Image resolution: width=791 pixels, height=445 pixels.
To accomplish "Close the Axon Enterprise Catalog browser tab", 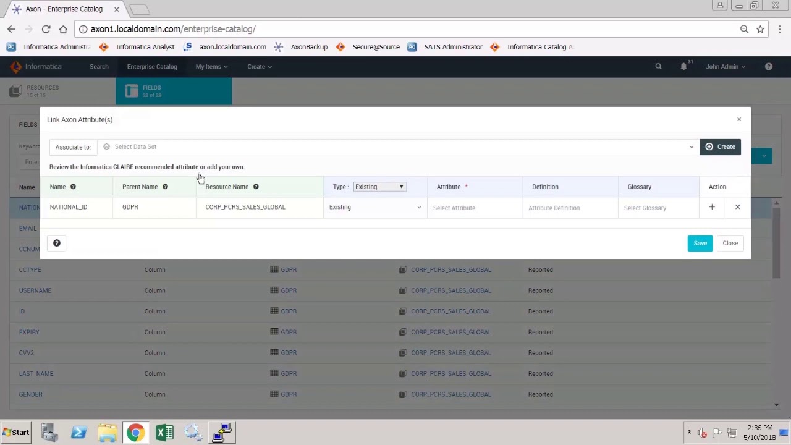I will click(x=116, y=9).
